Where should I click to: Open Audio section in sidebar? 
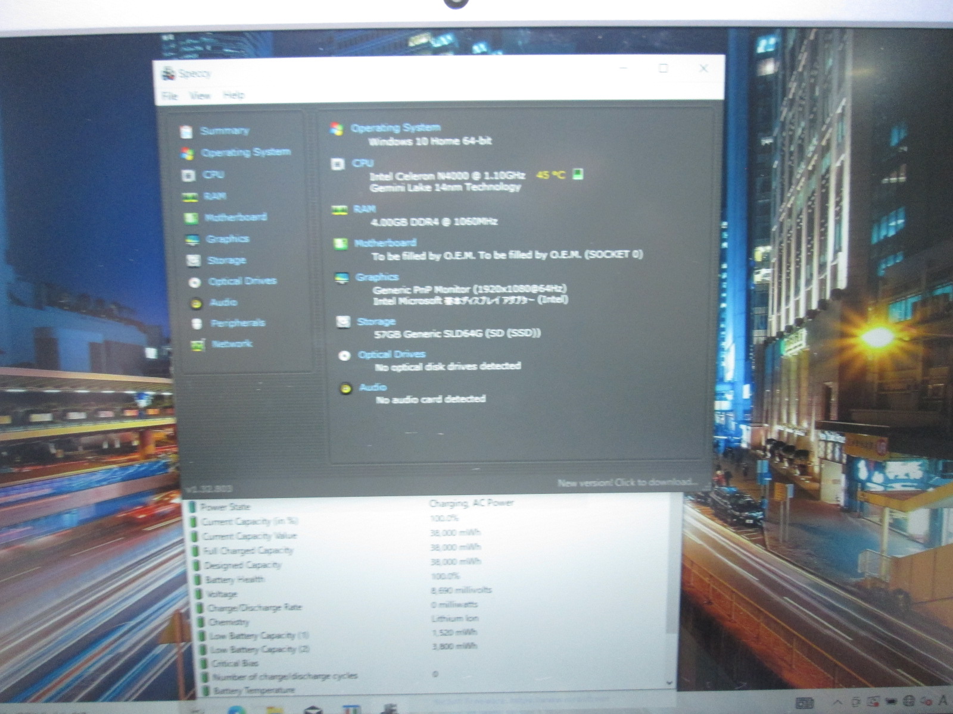[223, 303]
